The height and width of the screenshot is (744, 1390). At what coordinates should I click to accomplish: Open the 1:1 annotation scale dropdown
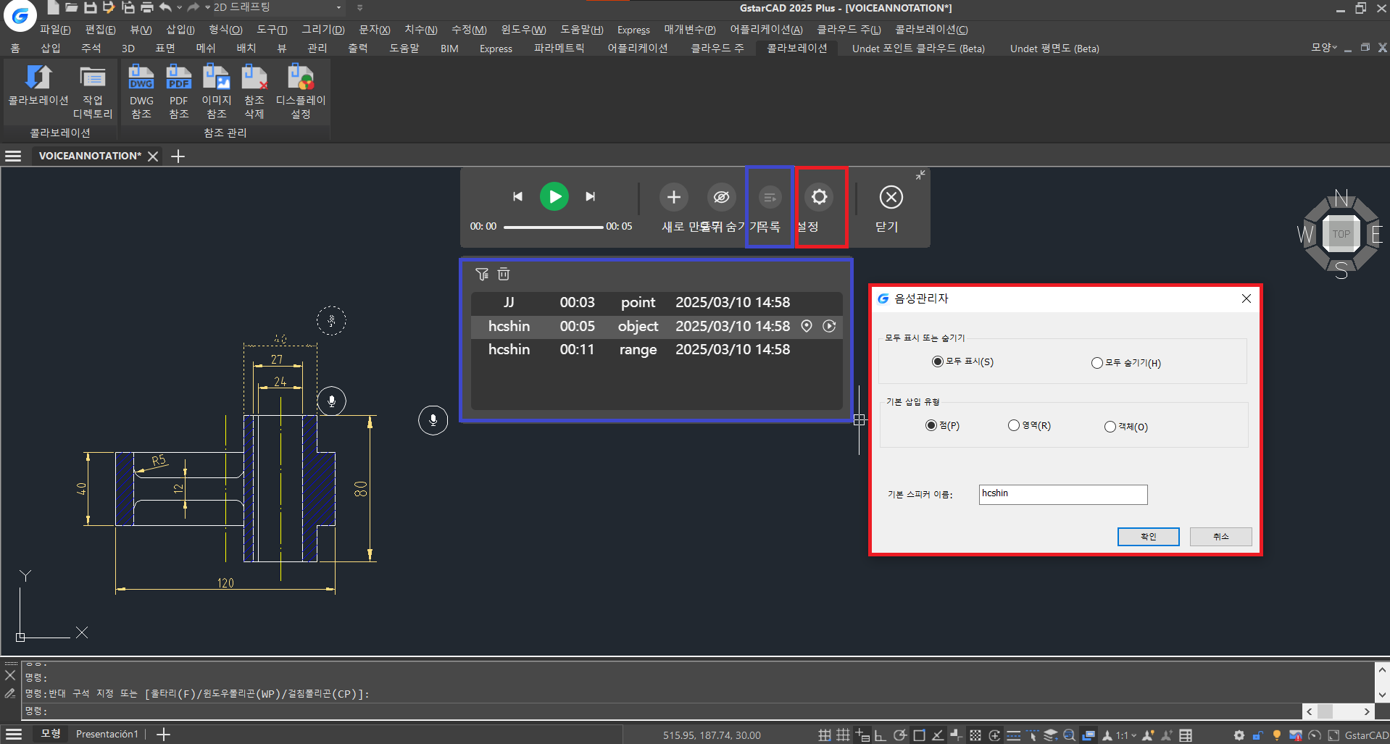click(1125, 735)
